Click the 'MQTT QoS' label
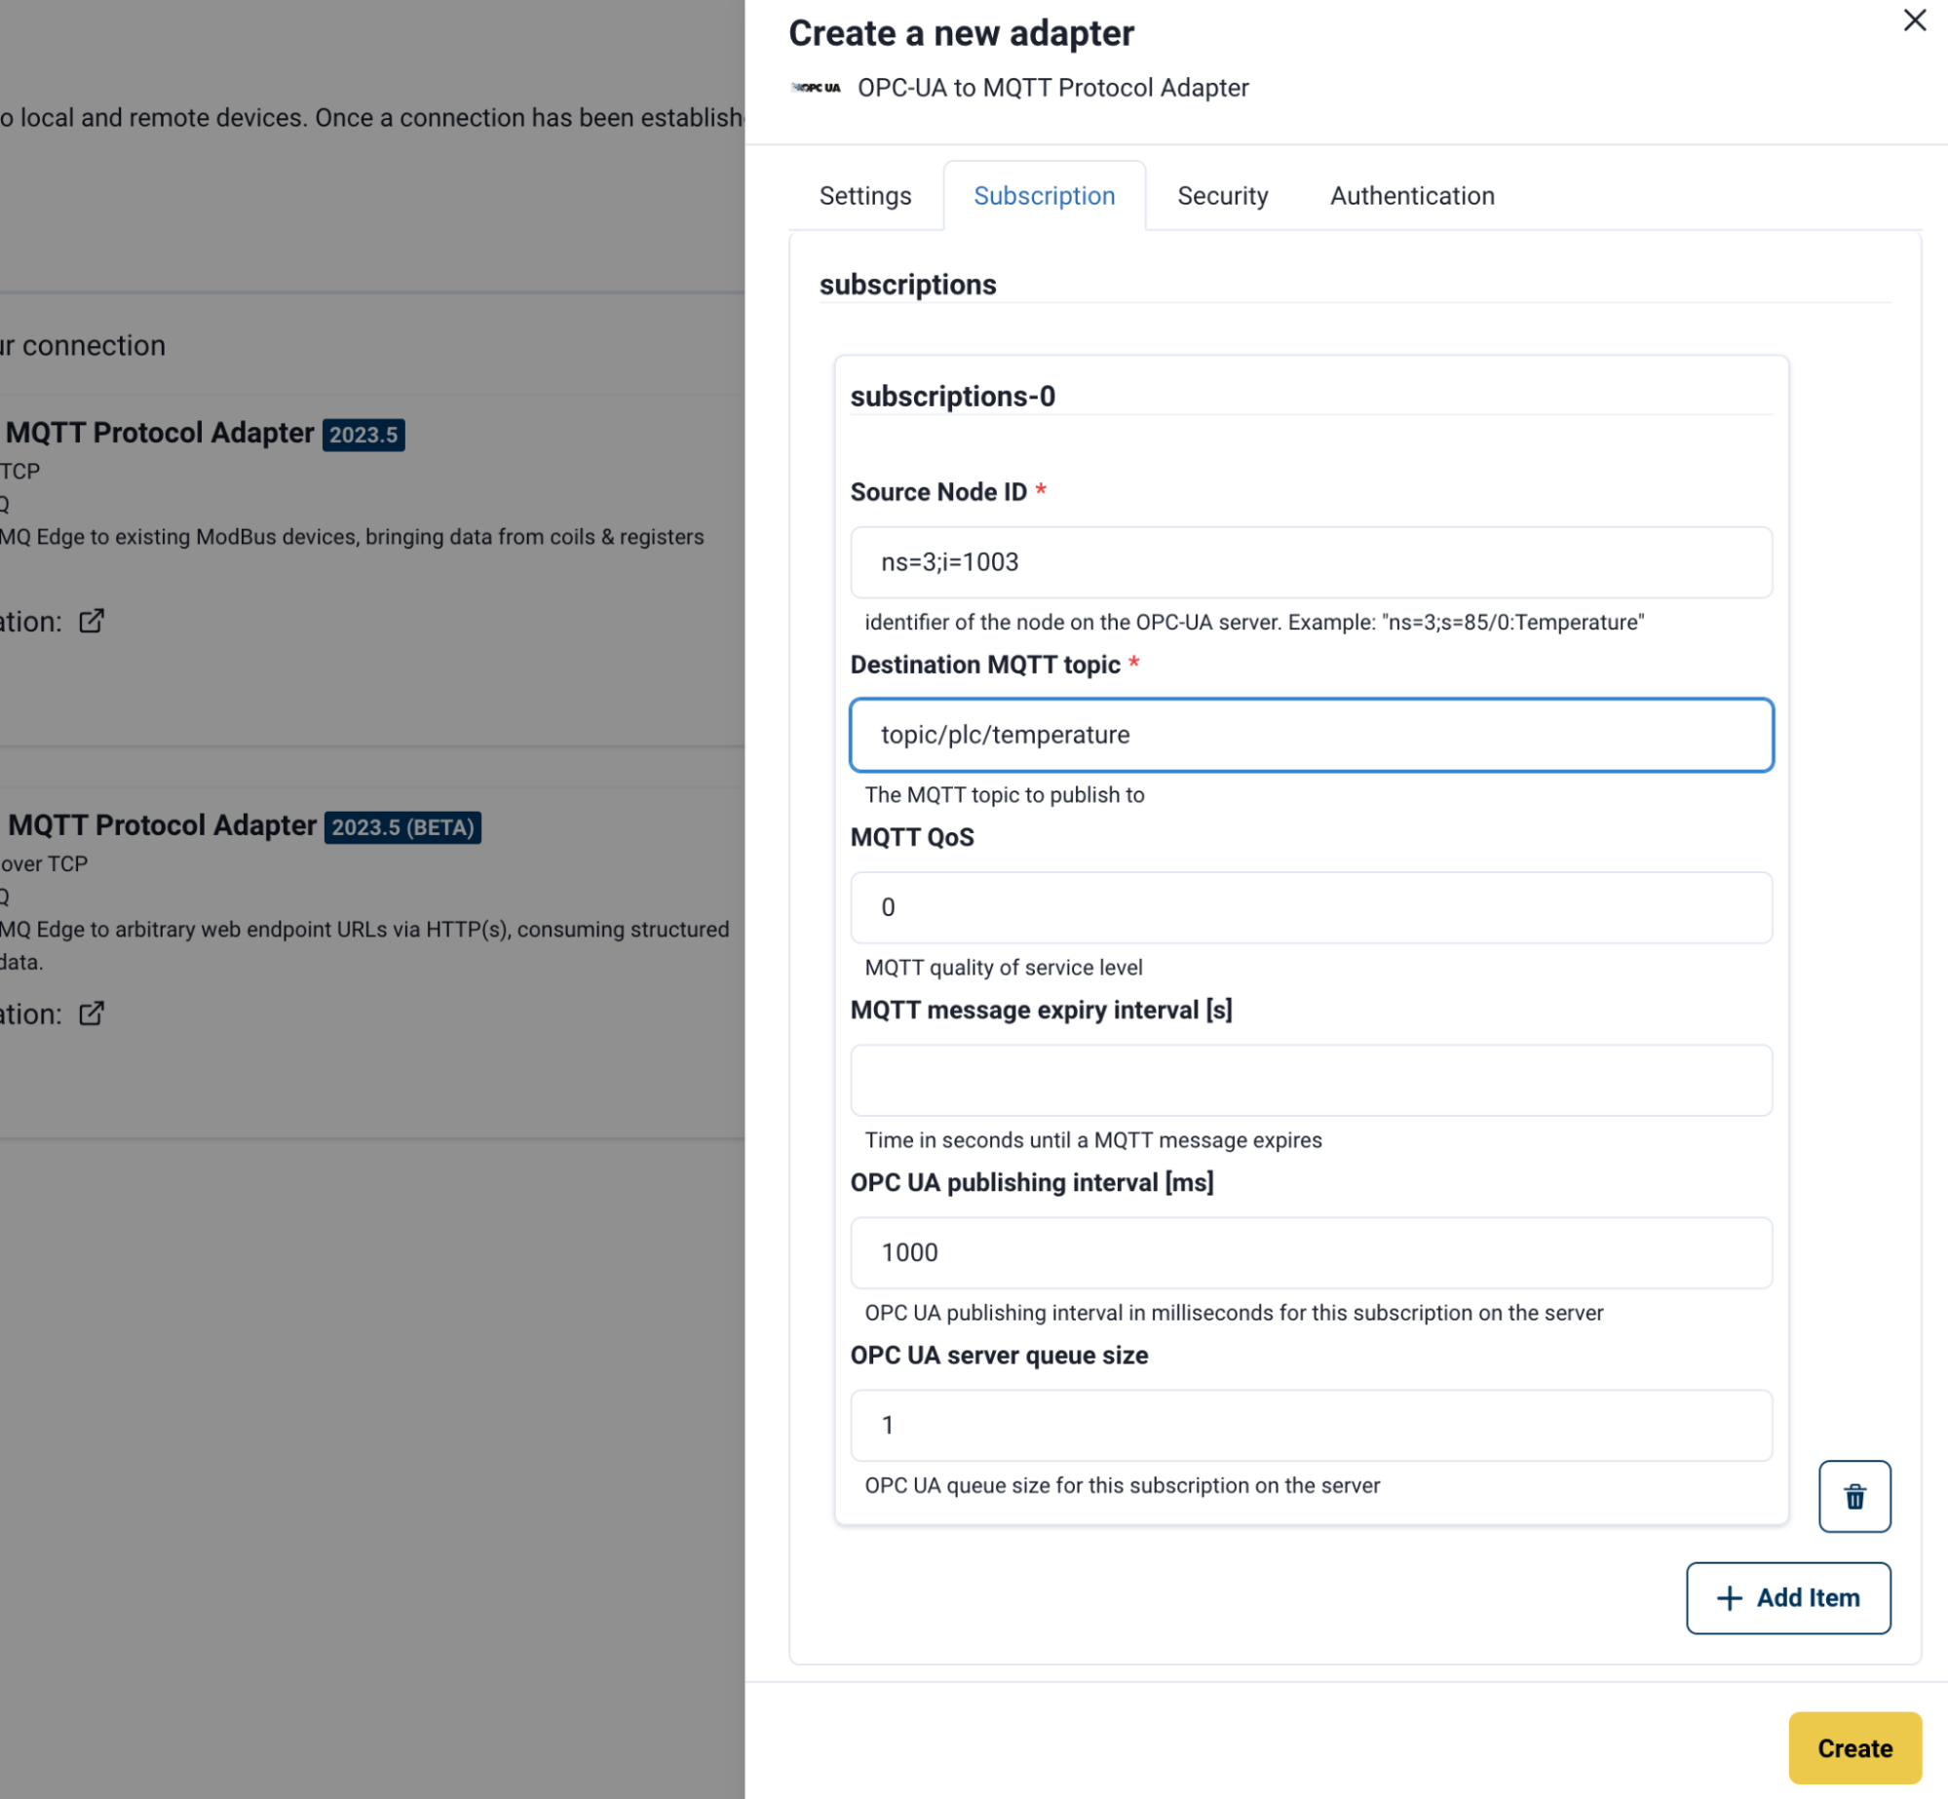 click(x=912, y=837)
